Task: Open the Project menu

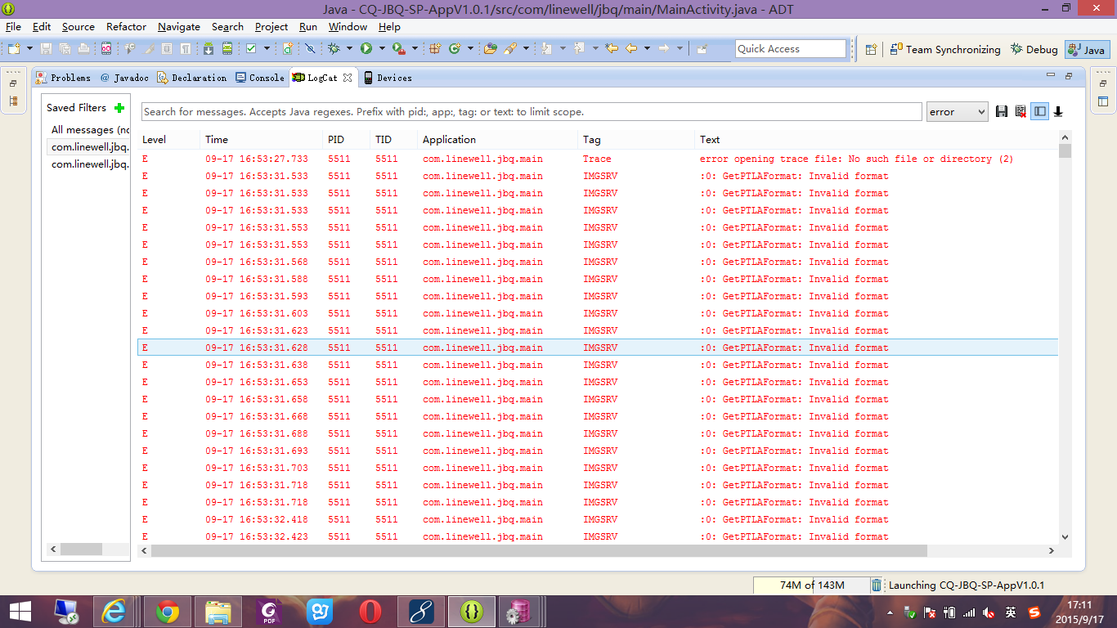Action: [x=271, y=27]
